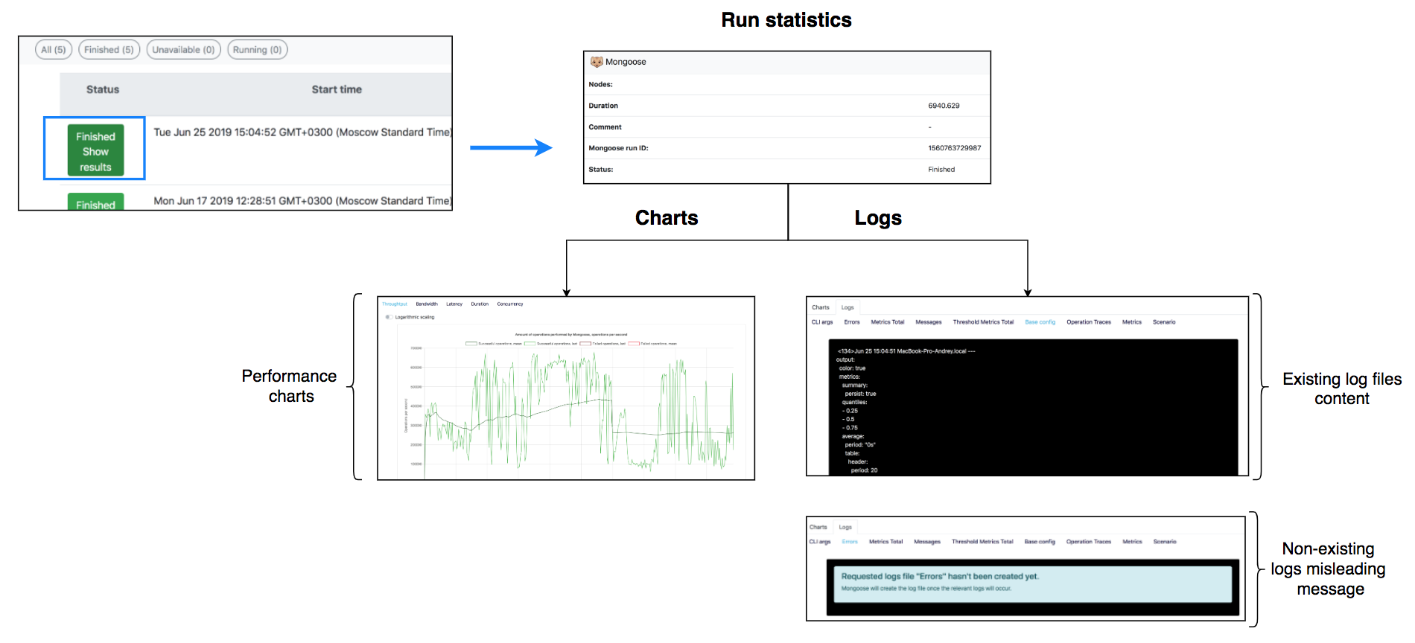Toggle the Logarithmic scaling switch

click(x=389, y=317)
